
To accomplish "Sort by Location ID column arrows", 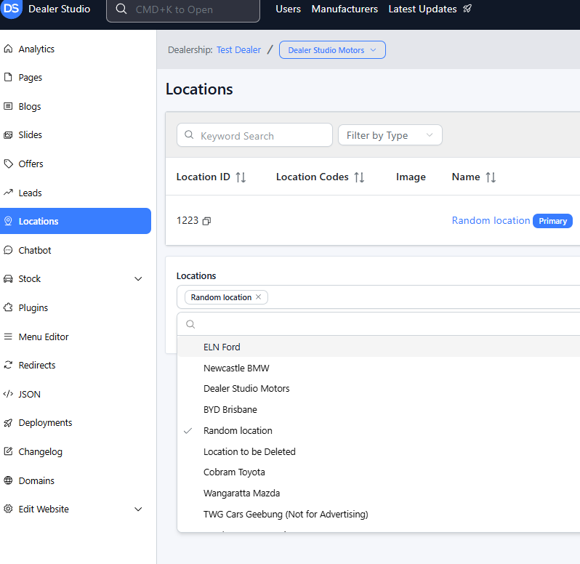I will pyautogui.click(x=241, y=177).
